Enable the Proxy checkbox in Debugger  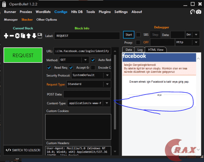[x=138, y=42]
